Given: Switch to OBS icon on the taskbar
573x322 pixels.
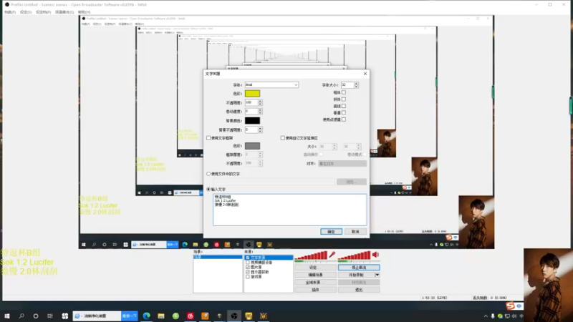Looking at the screenshot, I should tap(234, 316).
